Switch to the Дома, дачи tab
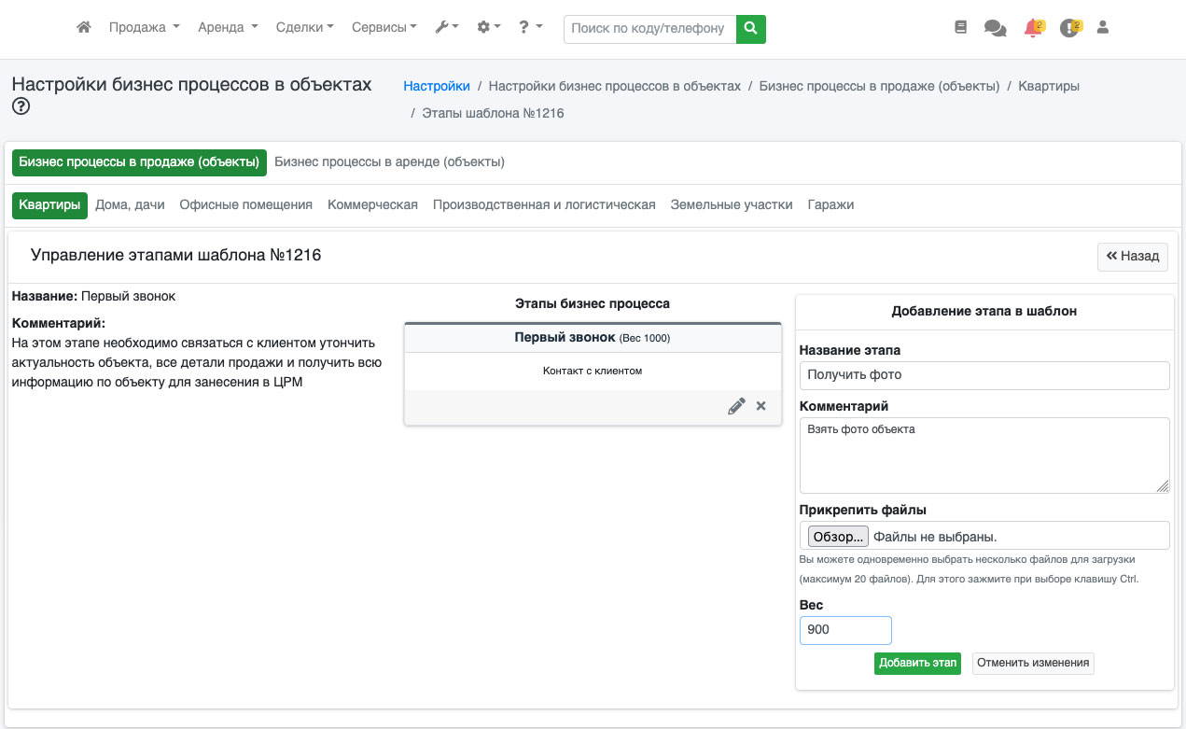 coord(130,204)
